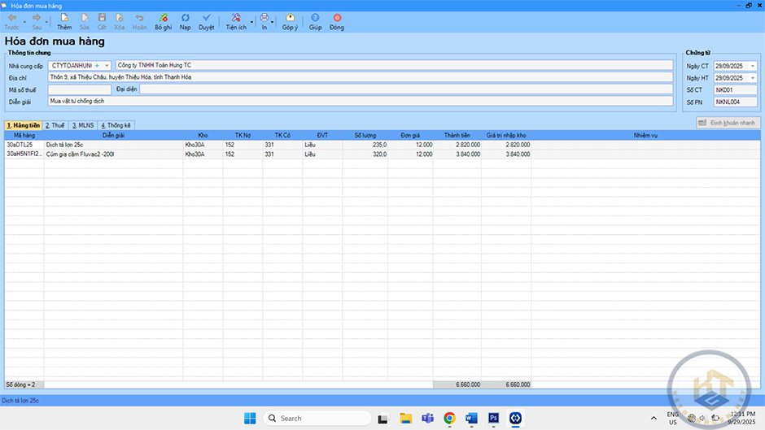Click the plus button beside supplier code

tap(97, 65)
